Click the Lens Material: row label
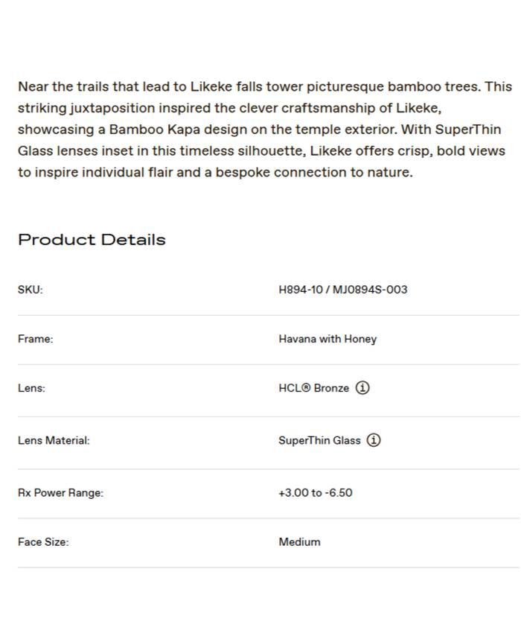The image size is (521, 633). click(x=54, y=440)
